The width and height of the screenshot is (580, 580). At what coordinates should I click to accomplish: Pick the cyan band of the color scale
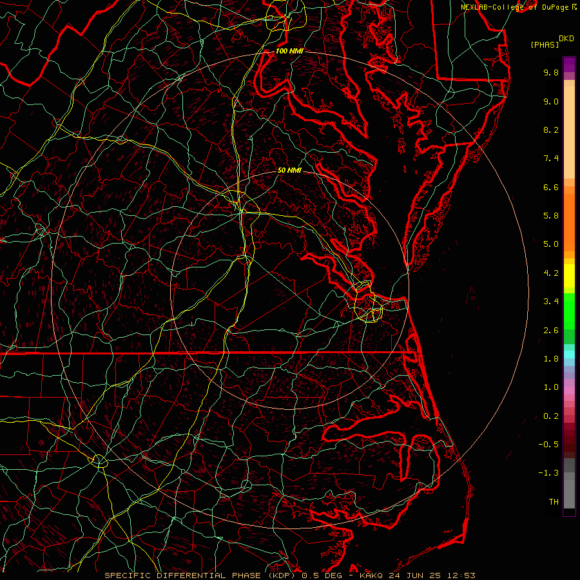(x=569, y=354)
